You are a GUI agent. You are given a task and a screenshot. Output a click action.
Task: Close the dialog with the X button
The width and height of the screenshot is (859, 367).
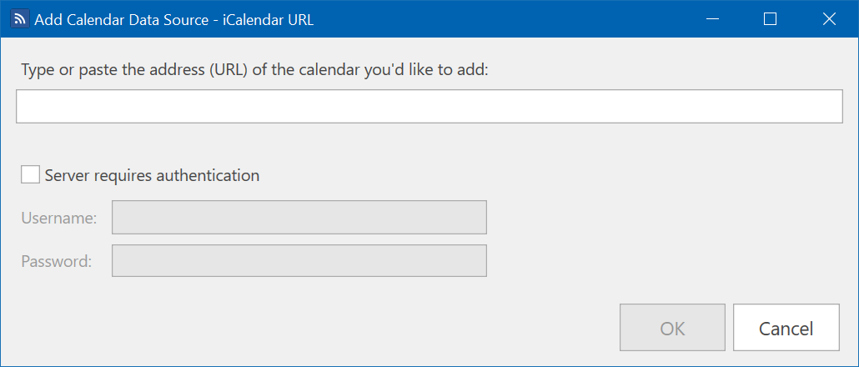[x=829, y=19]
